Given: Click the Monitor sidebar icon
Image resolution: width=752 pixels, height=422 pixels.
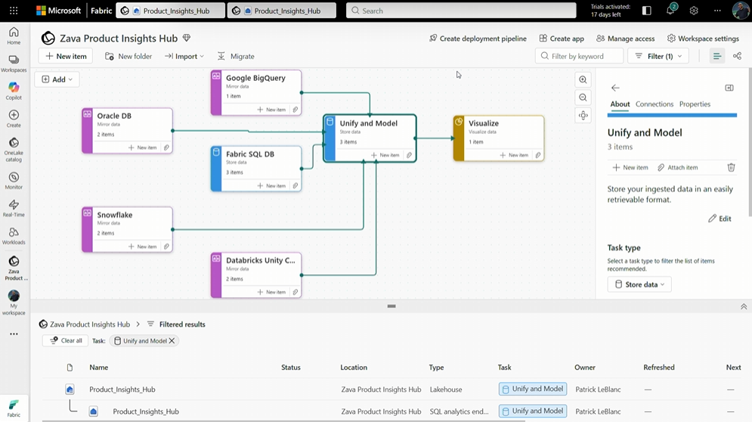Looking at the screenshot, I should (x=14, y=180).
